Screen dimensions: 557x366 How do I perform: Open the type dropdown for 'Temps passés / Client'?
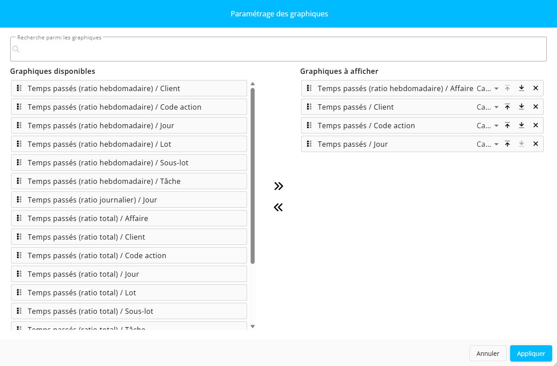click(x=488, y=107)
